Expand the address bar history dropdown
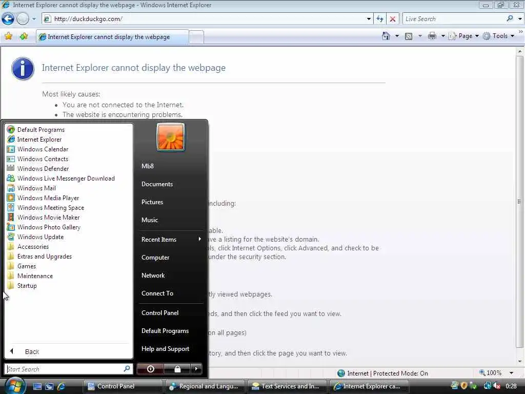This screenshot has width=525, height=394. 369,19
